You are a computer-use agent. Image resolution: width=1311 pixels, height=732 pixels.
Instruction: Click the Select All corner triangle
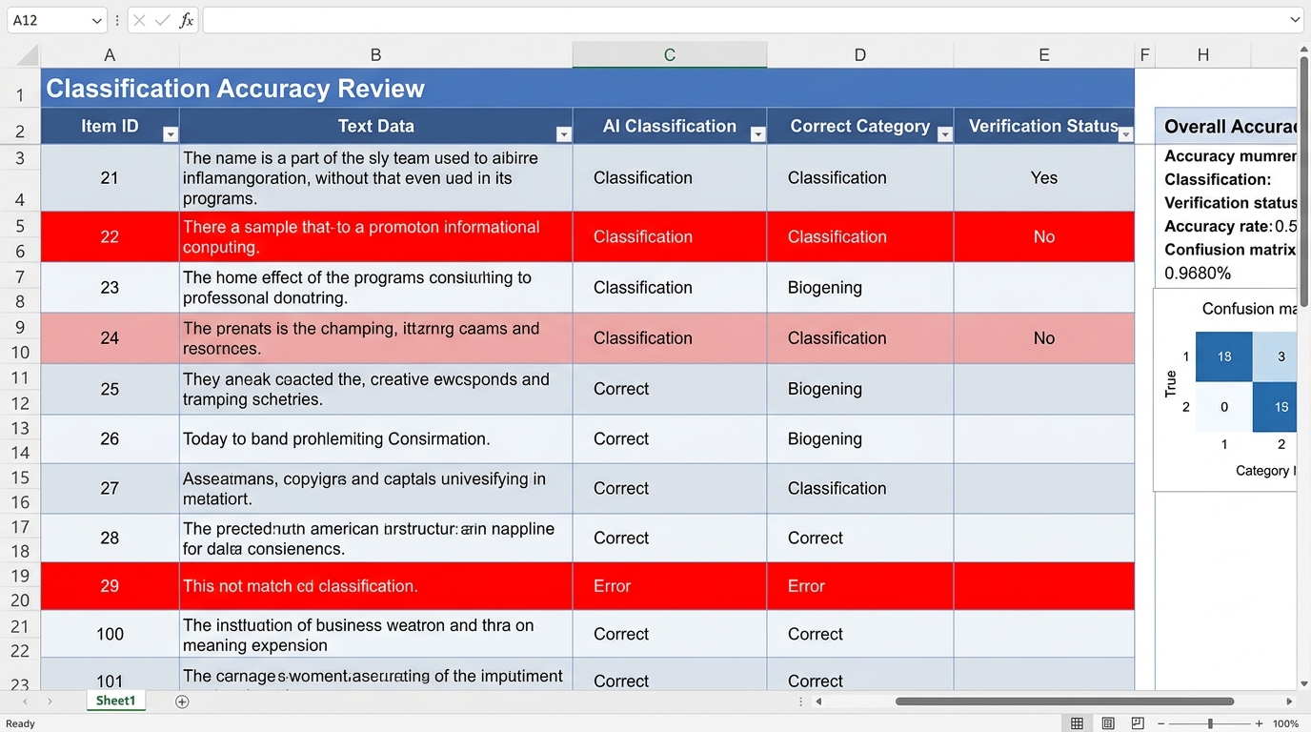[x=28, y=55]
